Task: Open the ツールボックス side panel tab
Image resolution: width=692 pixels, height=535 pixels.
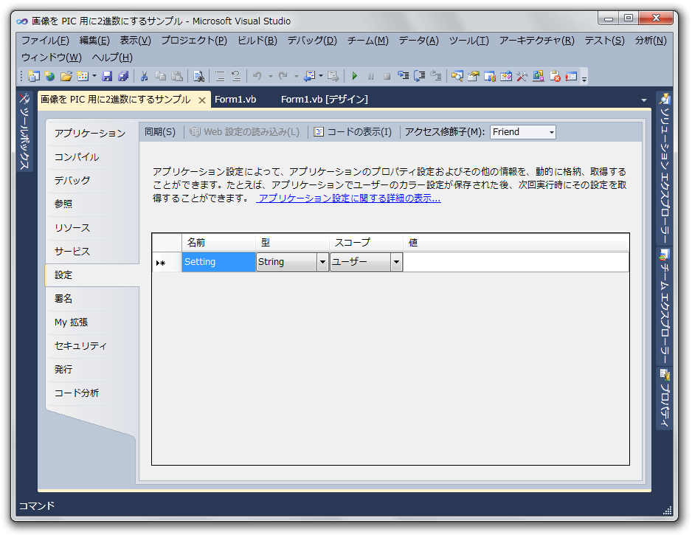Action: tap(24, 132)
